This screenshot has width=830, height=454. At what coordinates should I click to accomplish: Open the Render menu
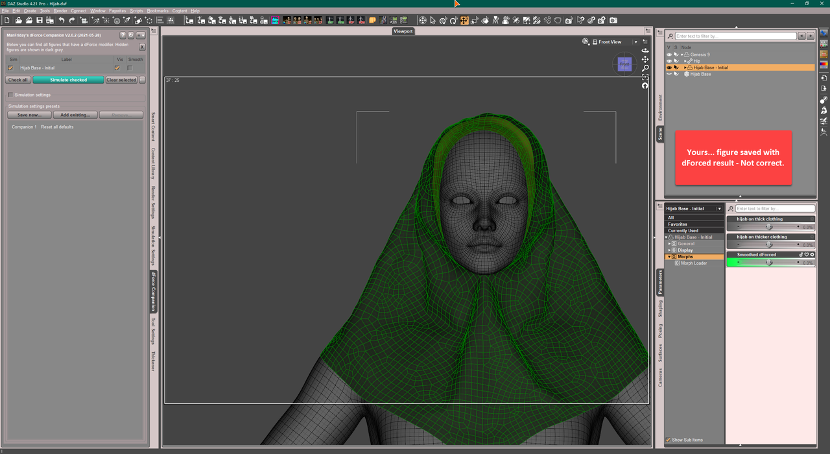click(x=60, y=11)
